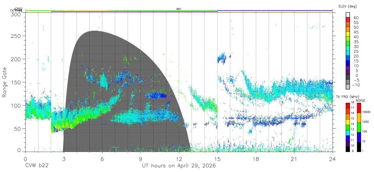Viewport: 374px width, 172px height.
Task: Click the blue frequency bar segment at top right
Action: (275, 10)
